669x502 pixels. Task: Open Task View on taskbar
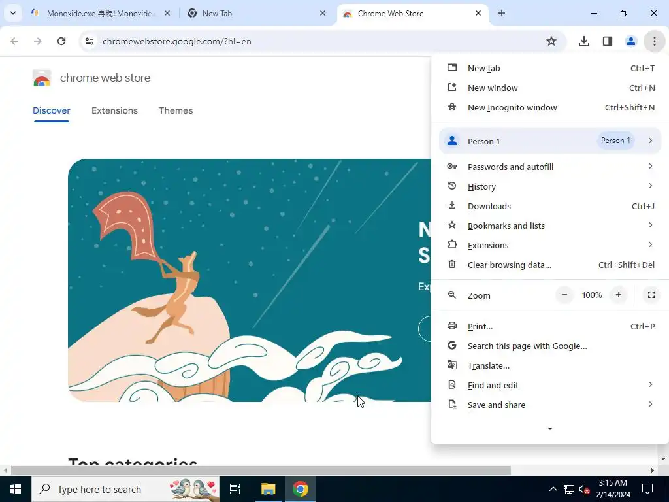tap(235, 489)
